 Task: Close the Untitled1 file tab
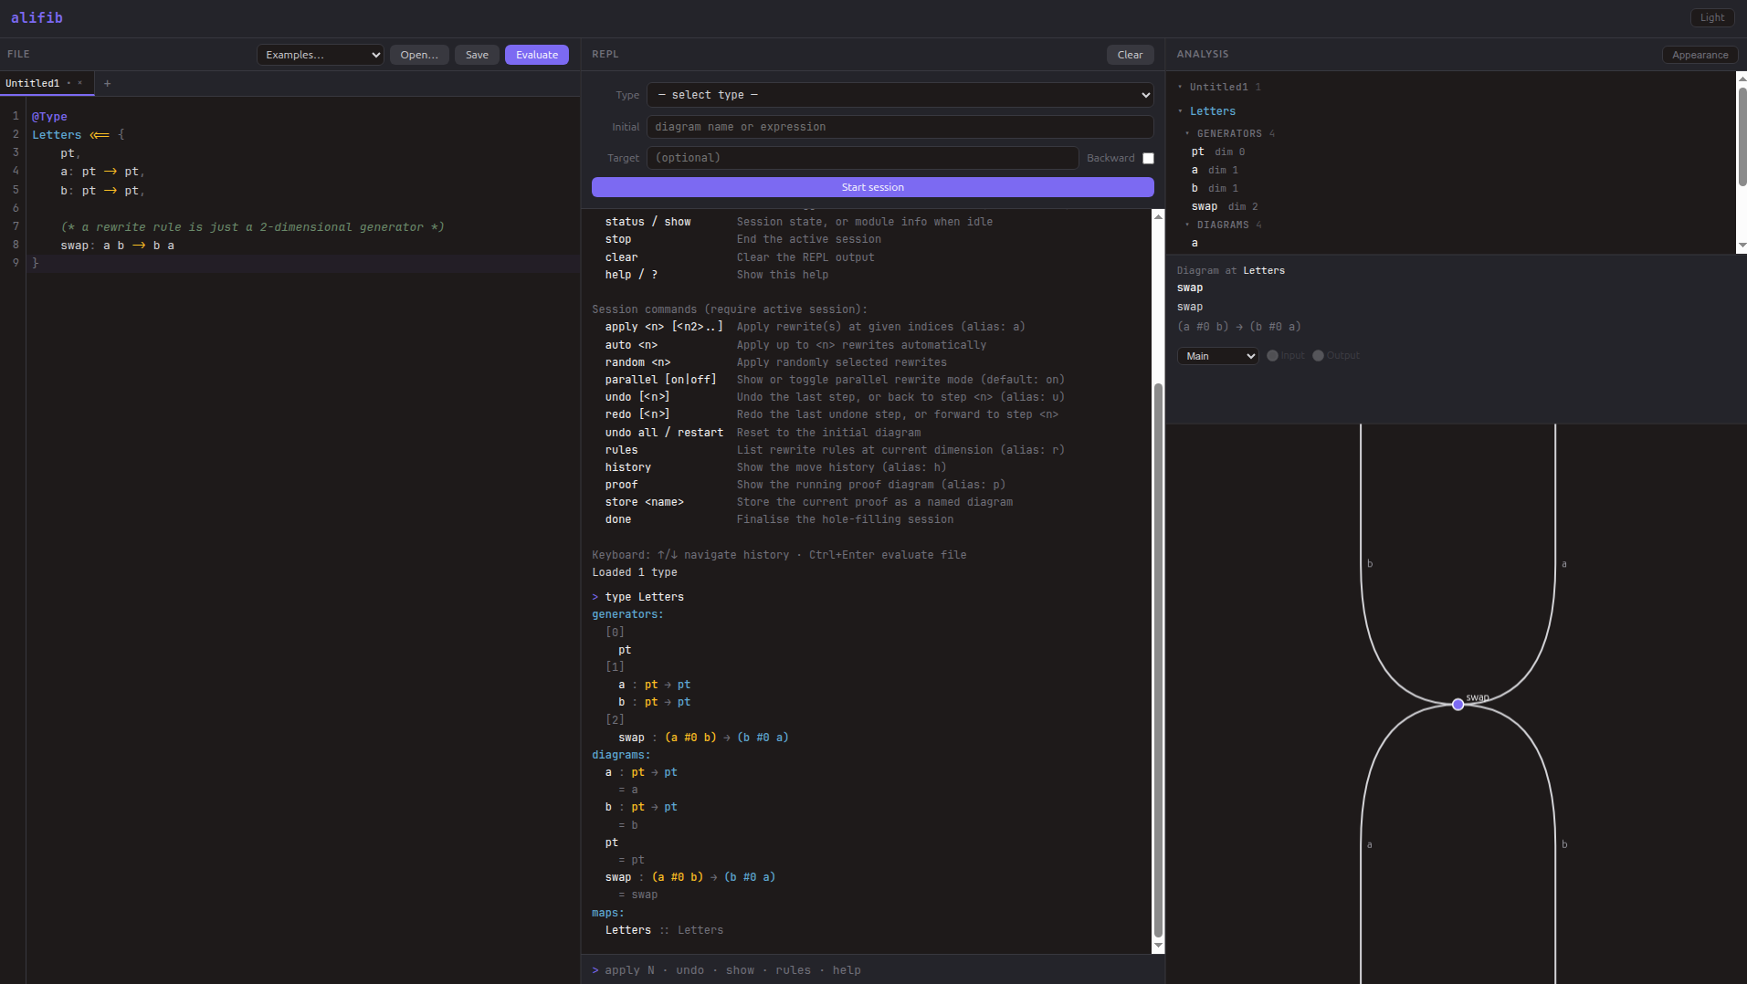[80, 83]
